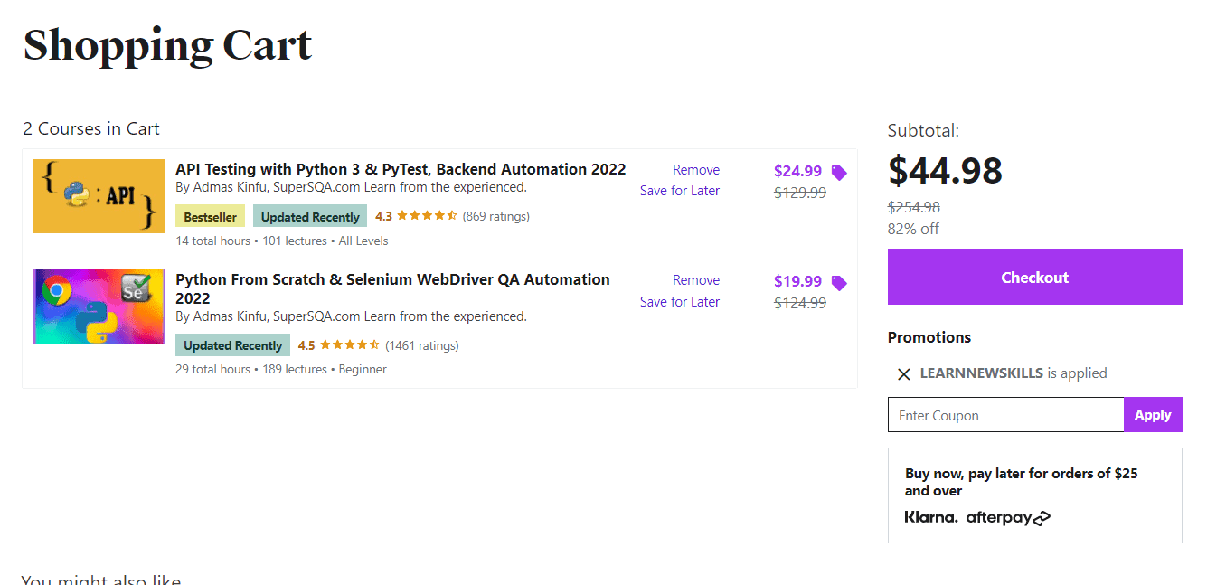
Task: Remove the Python From Scratch course from cart
Action: tap(695, 279)
